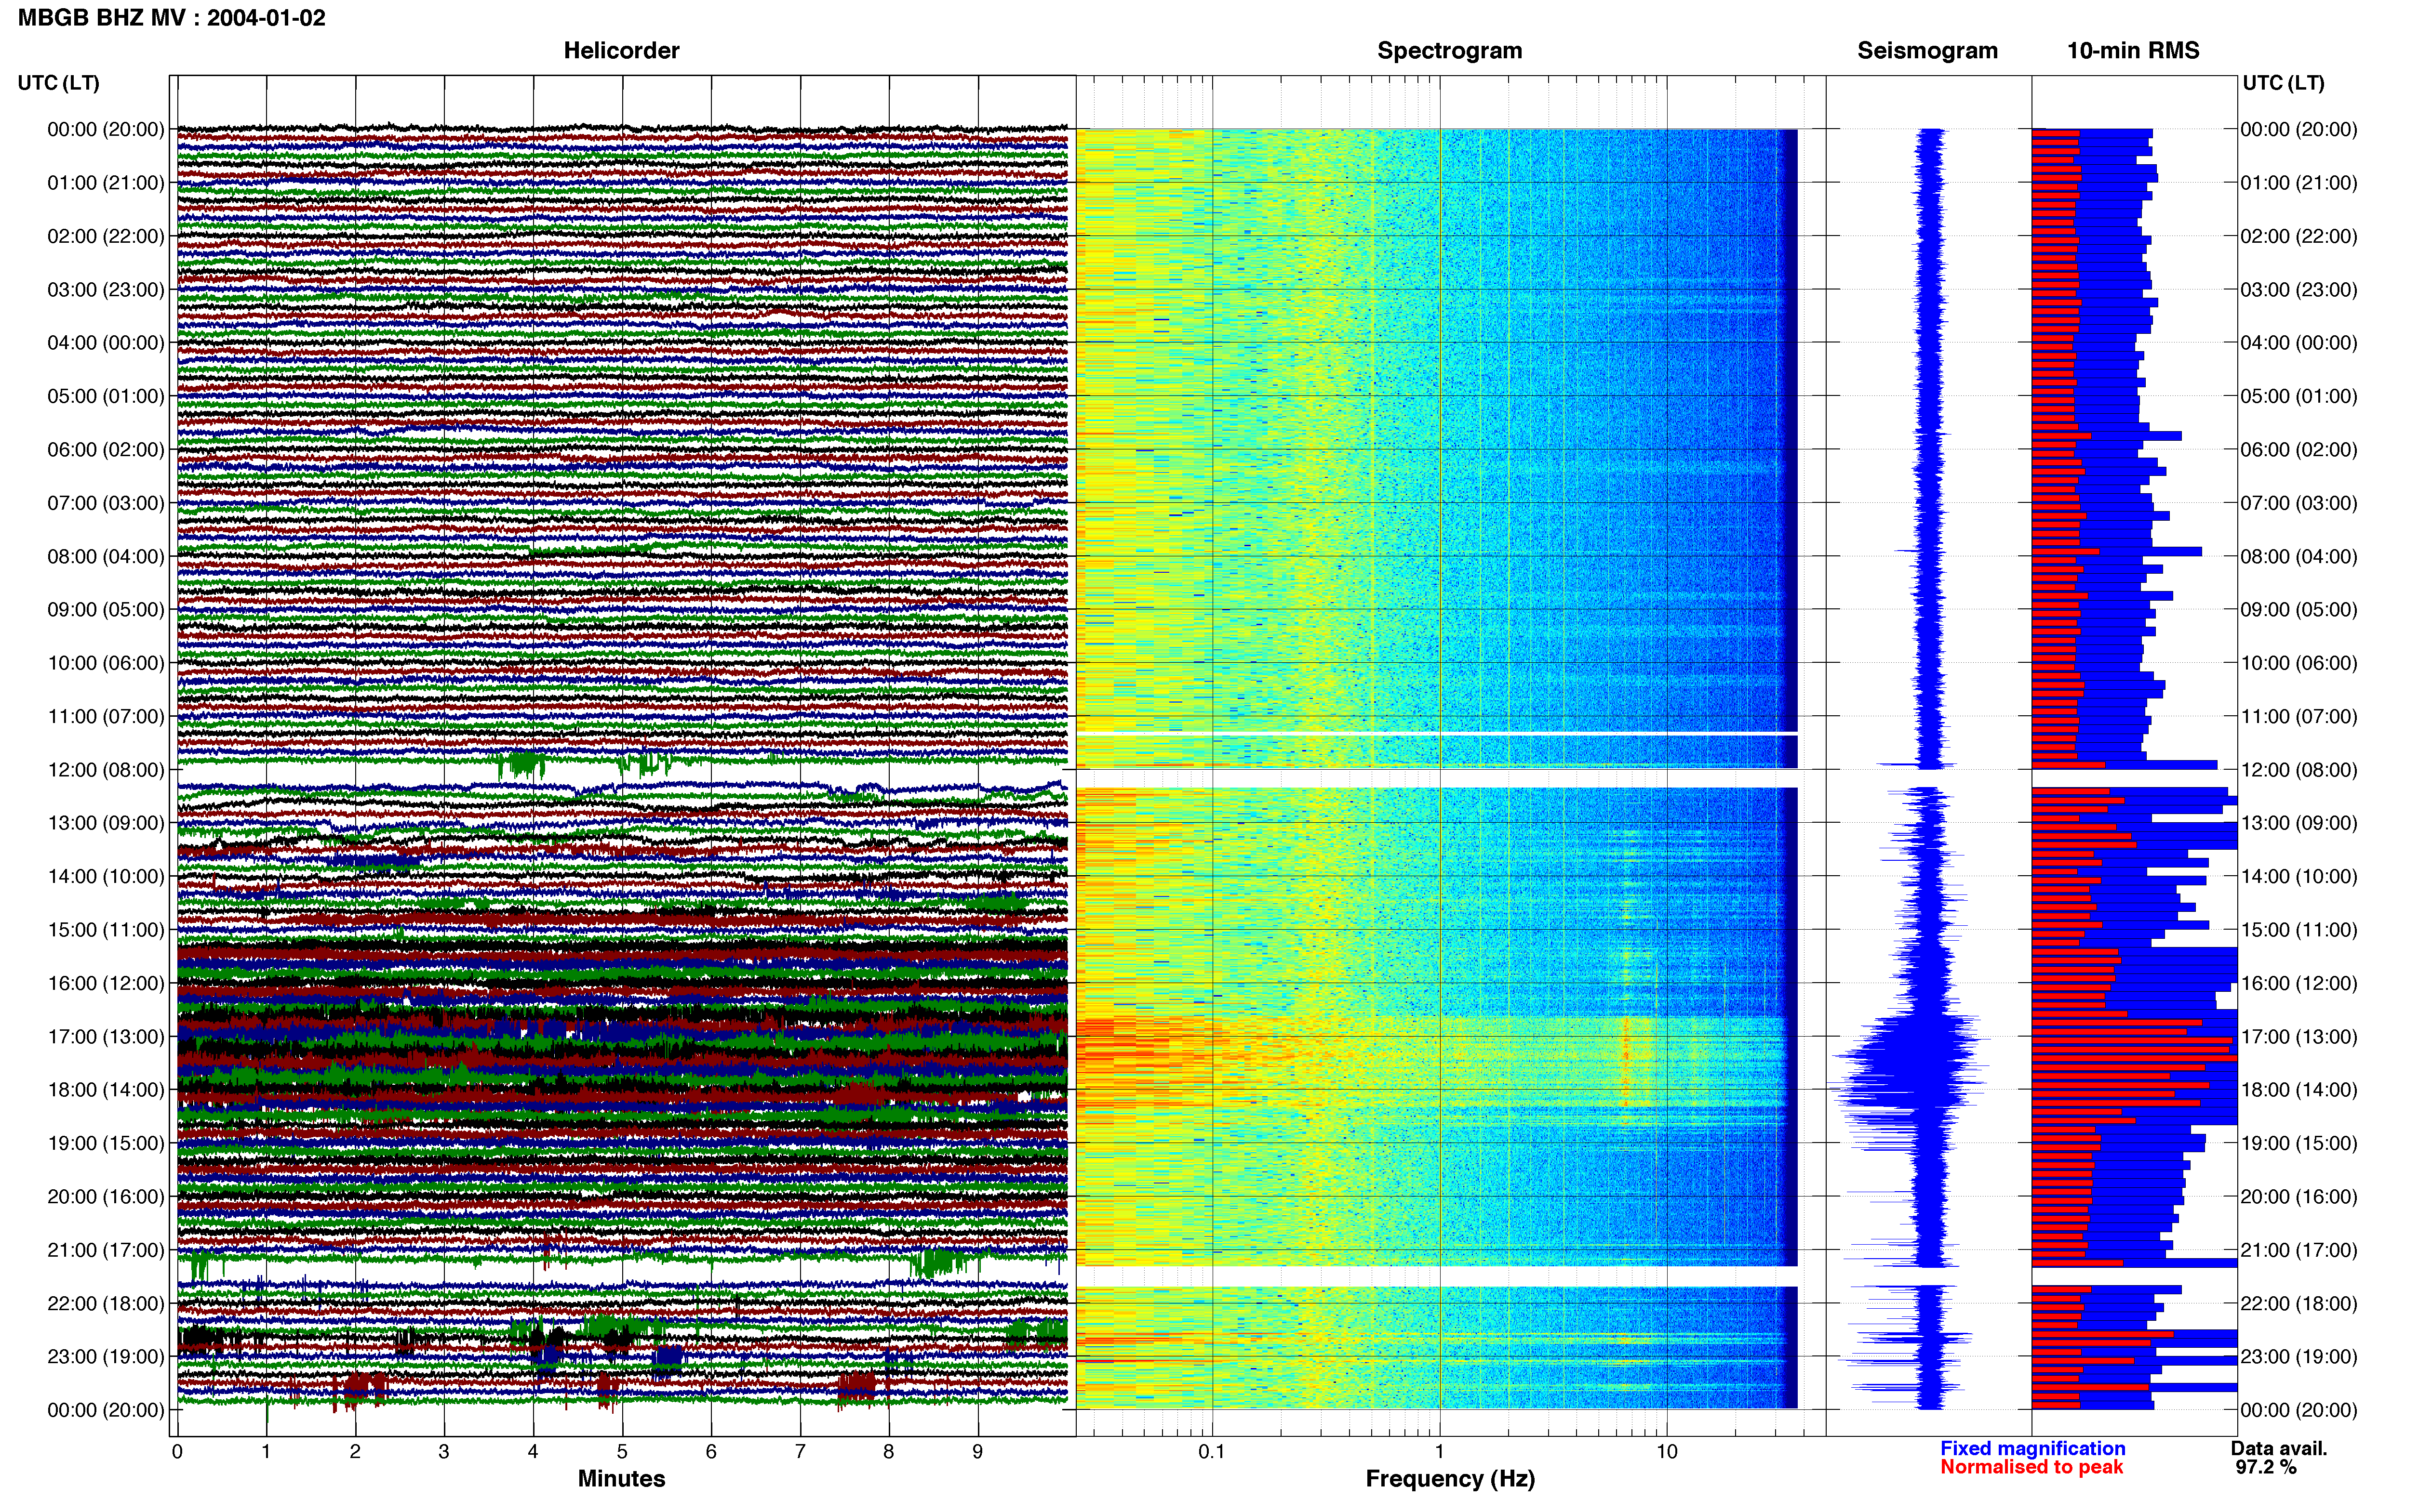Click the right 05:00 (01:00) time label

tap(2299, 397)
